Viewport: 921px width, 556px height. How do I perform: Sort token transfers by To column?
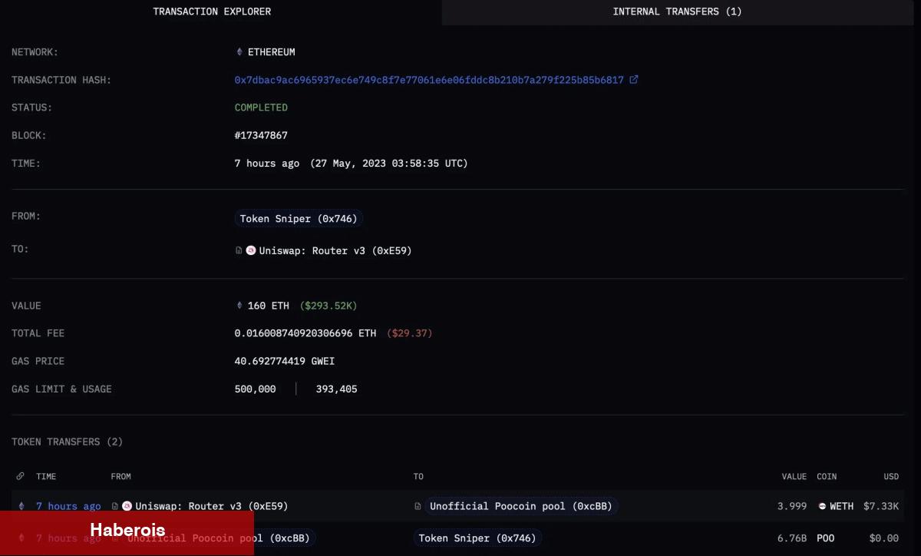[x=418, y=476]
